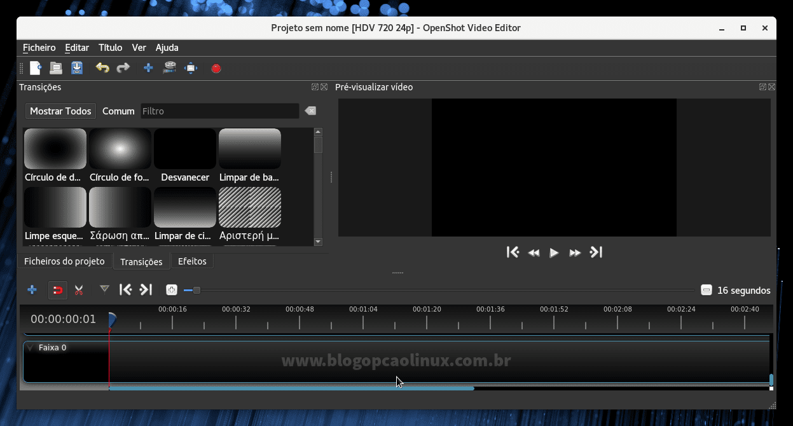The width and height of the screenshot is (793, 426).
Task: Open the Choose Profile icon
Action: point(169,67)
